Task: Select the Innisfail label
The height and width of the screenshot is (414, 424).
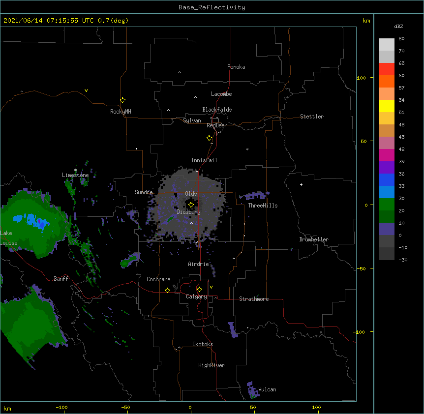Action: [204, 160]
